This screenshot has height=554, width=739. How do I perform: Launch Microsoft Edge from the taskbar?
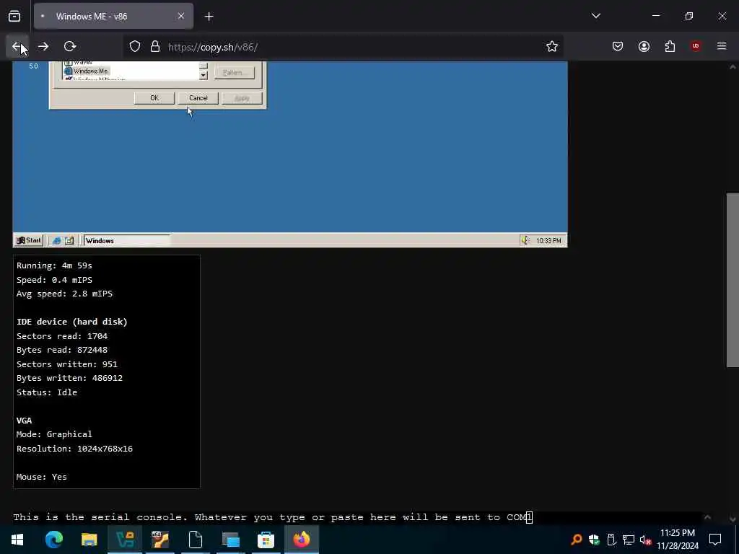coord(53,540)
